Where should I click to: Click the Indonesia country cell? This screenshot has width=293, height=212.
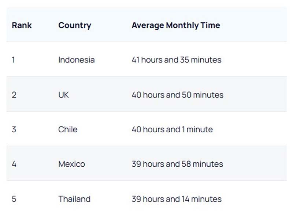tap(76, 60)
